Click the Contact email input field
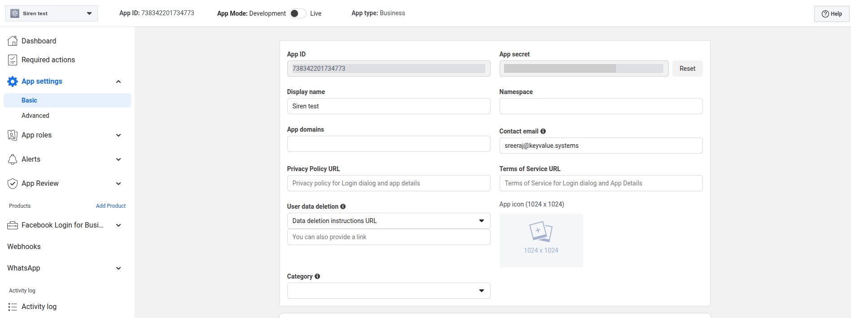 (601, 146)
